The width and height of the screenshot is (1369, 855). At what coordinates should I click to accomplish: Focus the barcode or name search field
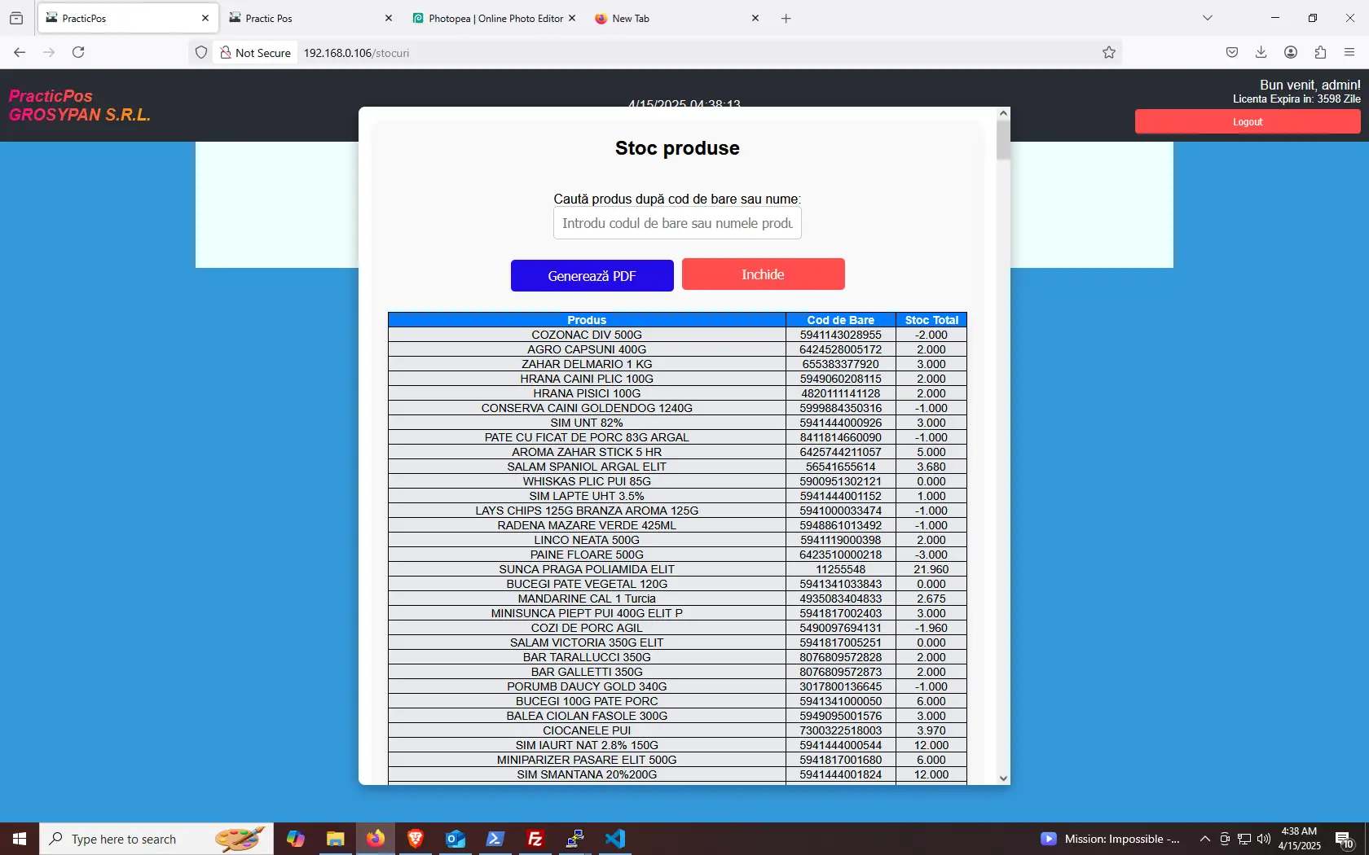coord(676,223)
